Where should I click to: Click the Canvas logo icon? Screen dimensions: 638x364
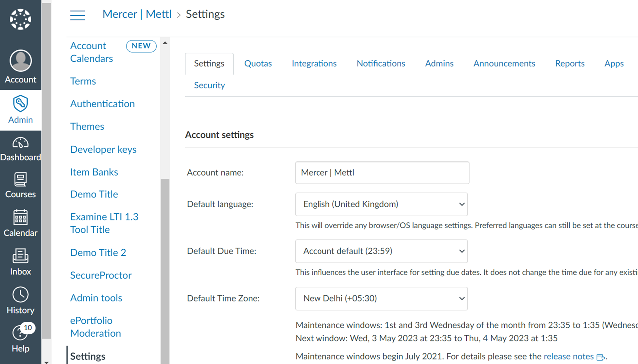20,19
